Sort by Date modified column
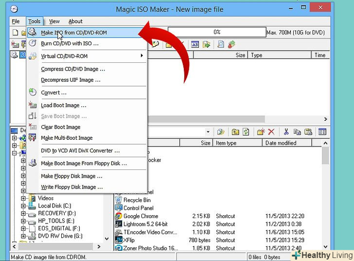The width and height of the screenshot is (354, 261). tap(287, 143)
